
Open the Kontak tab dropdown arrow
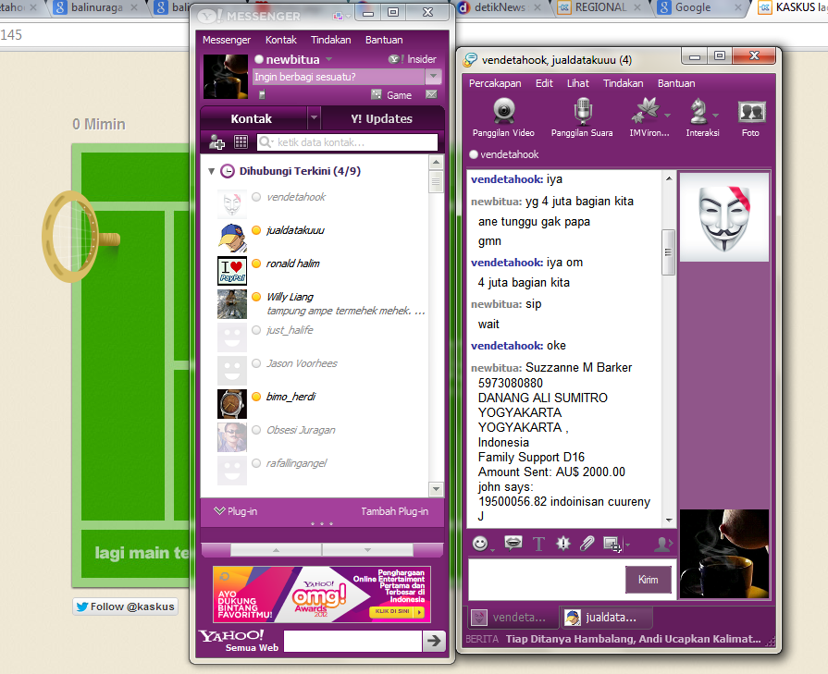tap(314, 118)
